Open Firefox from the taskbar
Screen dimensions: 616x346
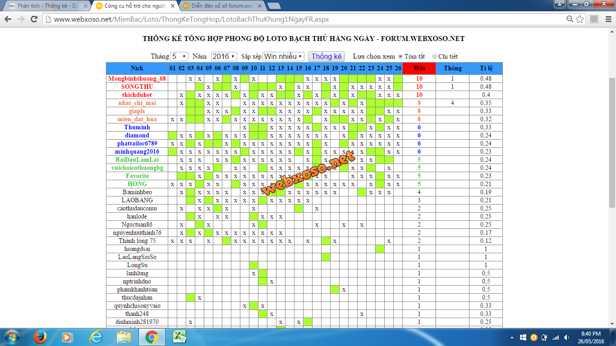(40, 337)
